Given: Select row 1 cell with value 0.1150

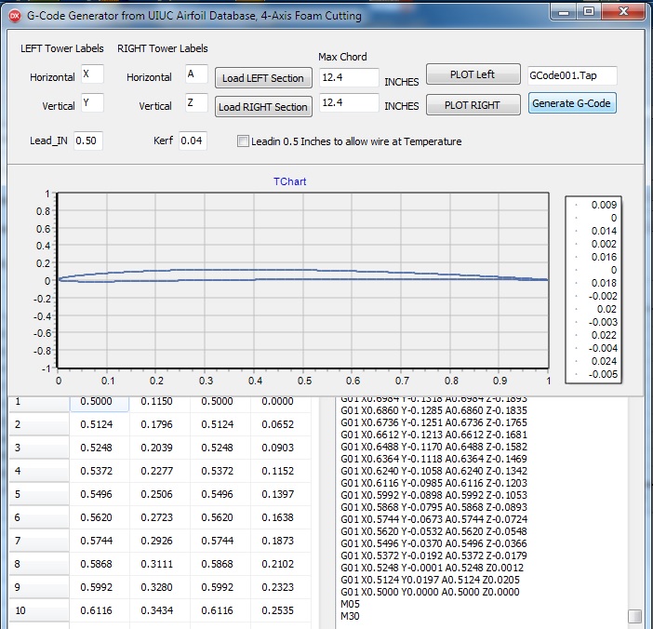Looking at the screenshot, I should [159, 402].
